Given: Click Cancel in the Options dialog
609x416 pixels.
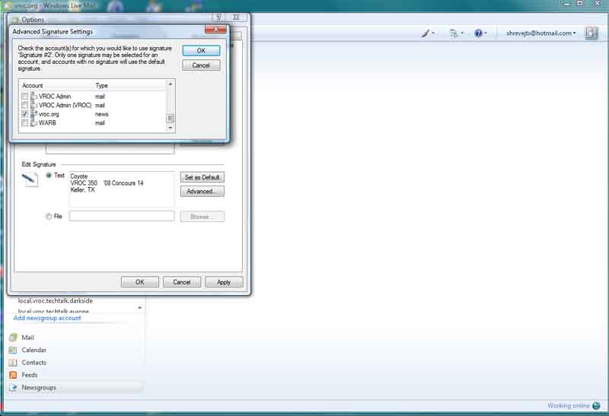Looking at the screenshot, I should coord(182,282).
